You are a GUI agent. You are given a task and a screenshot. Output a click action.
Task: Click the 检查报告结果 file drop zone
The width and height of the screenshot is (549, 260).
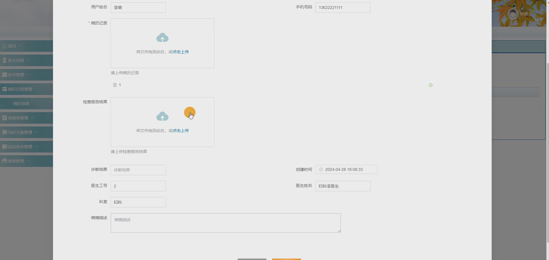click(162, 122)
